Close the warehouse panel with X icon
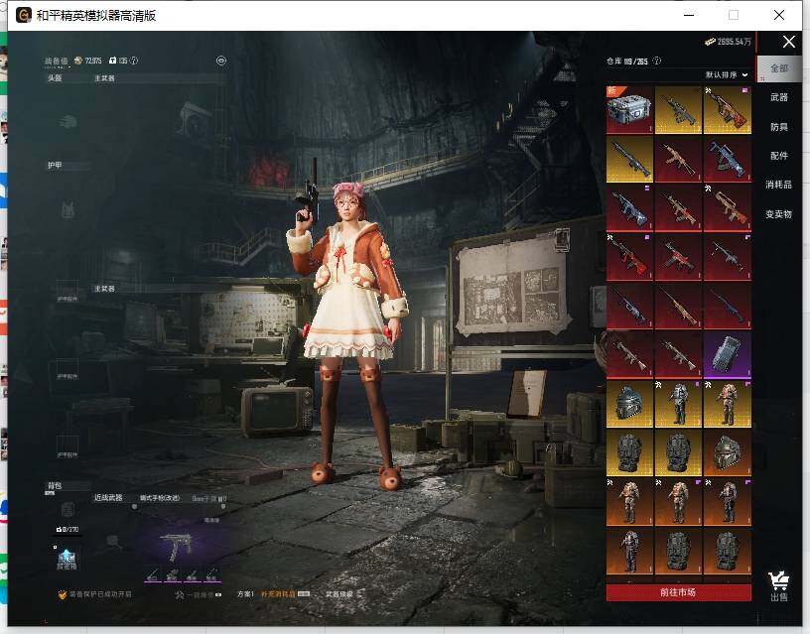 click(788, 42)
